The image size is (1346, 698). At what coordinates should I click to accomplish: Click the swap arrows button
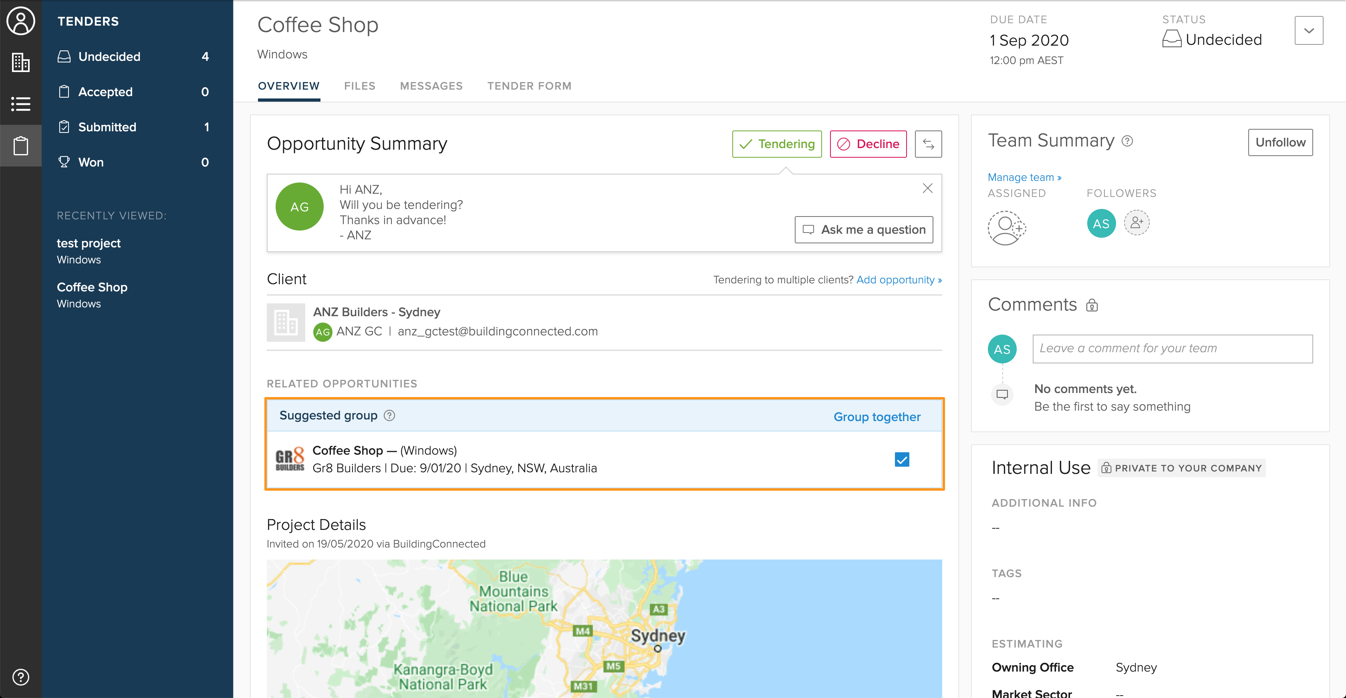pos(928,144)
